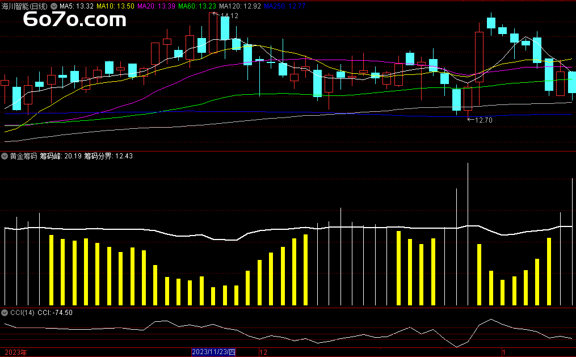Click the 筹码峰: 20.19 value
576x357 pixels.
point(61,156)
